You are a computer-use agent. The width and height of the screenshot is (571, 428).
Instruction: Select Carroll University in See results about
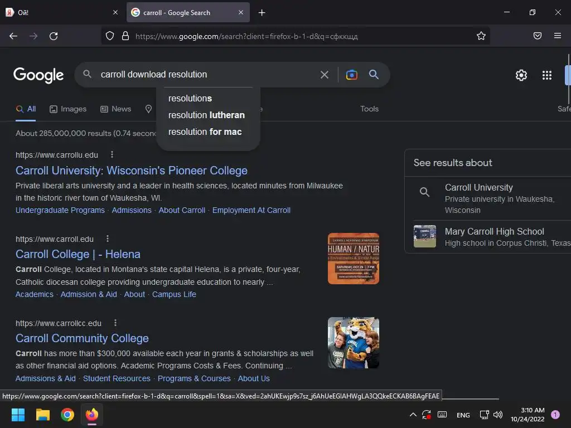[x=488, y=198]
